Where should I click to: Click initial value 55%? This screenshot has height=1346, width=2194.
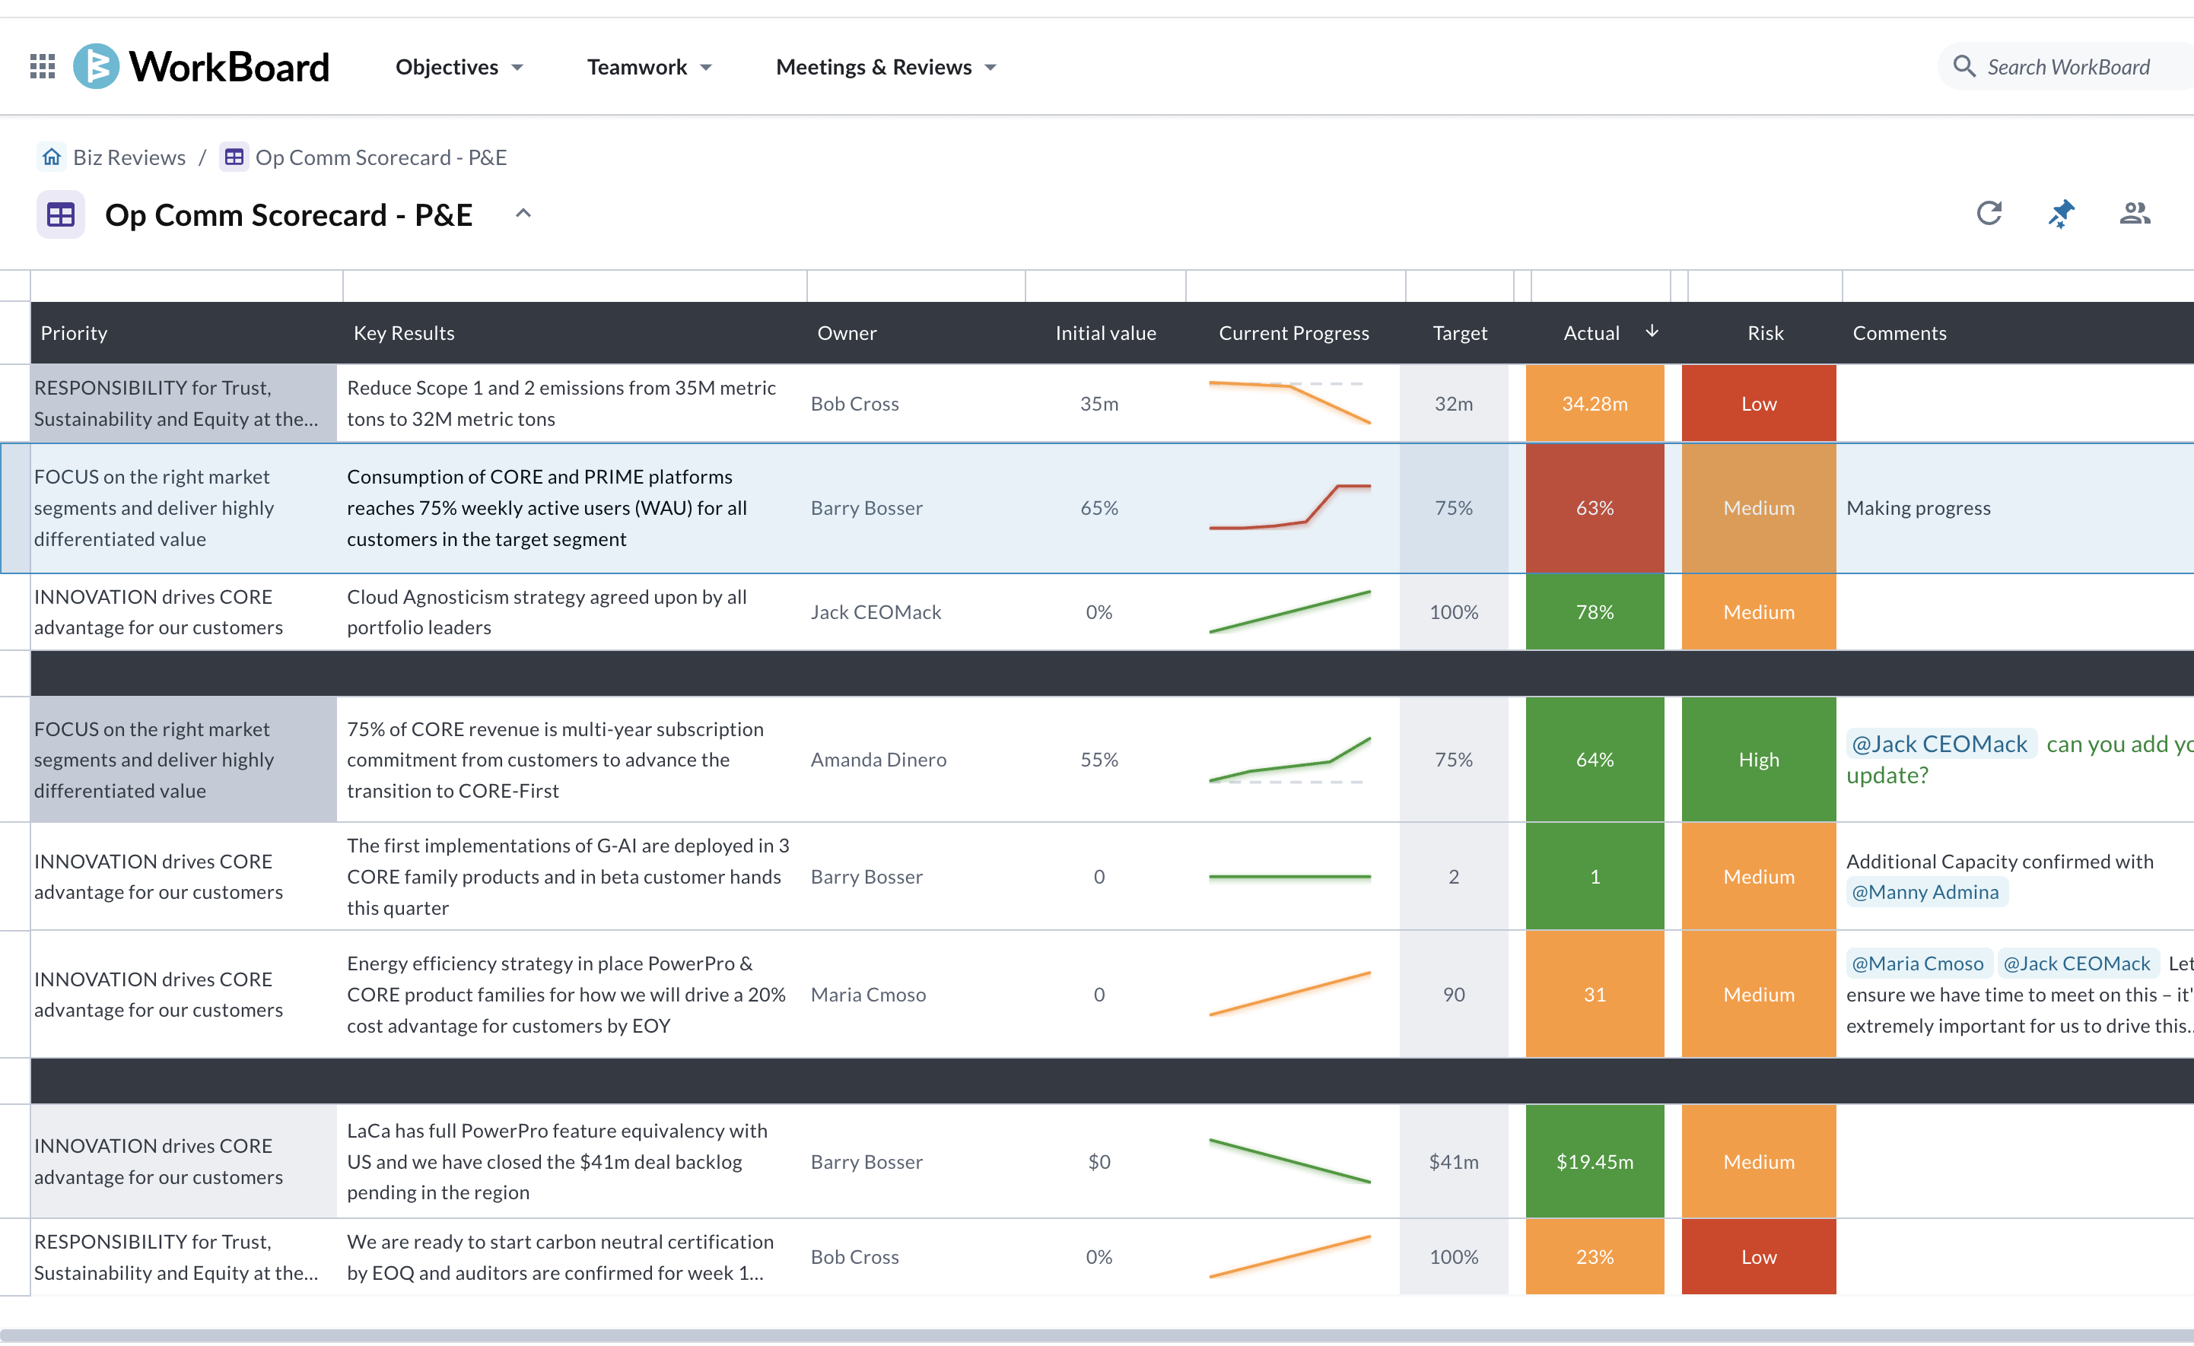tap(1099, 760)
